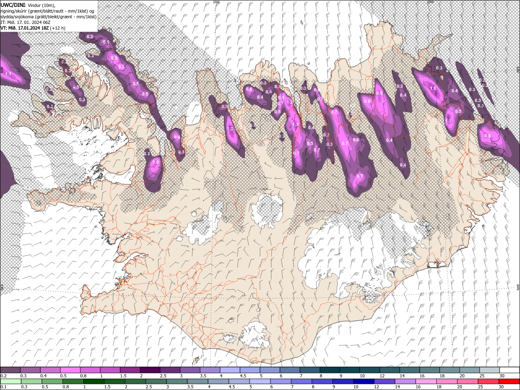
Task: Pick the snow-scale swatch between 20 and 25
Action: pyautogui.click(x=470, y=370)
